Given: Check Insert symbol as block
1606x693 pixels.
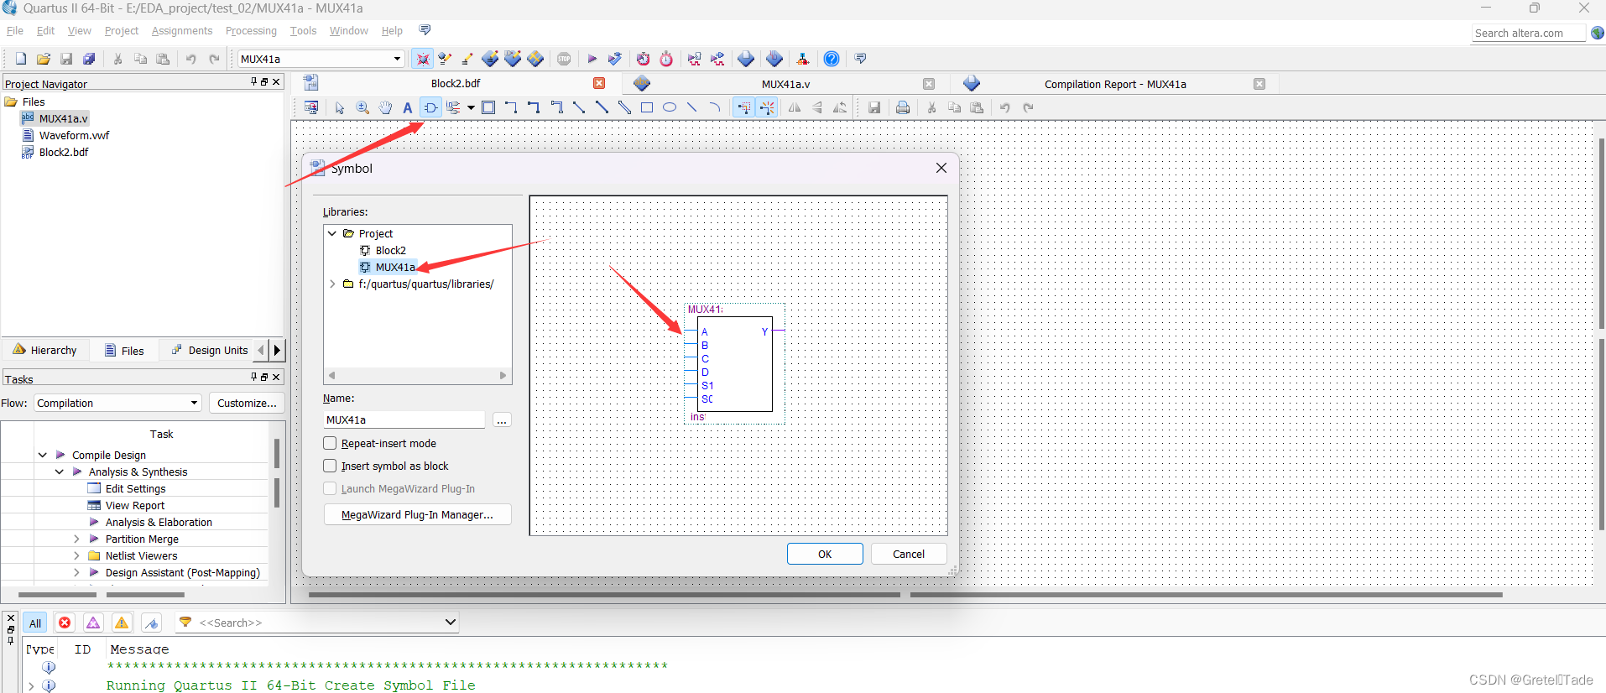Looking at the screenshot, I should 330,466.
